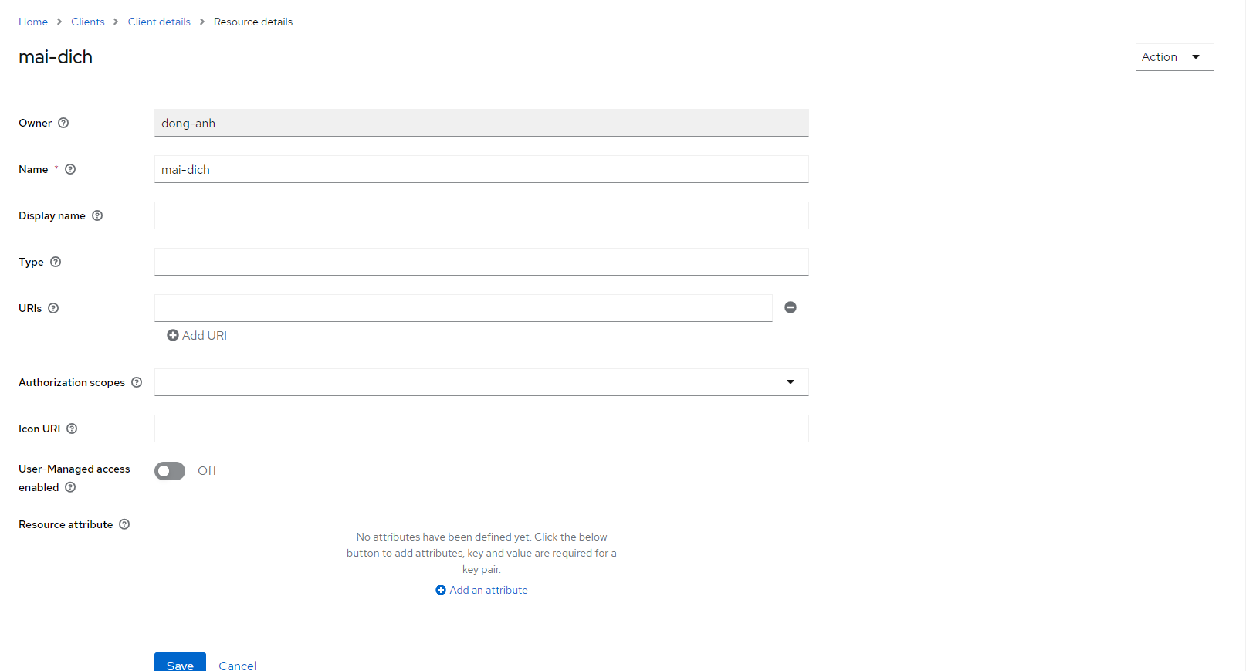
Task: Focus the Display name input field
Action: (481, 215)
